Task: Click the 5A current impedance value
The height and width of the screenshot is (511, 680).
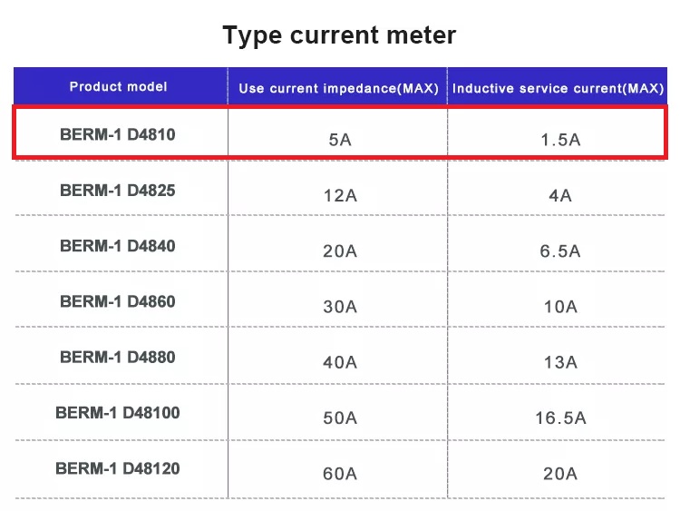Action: 340,141
